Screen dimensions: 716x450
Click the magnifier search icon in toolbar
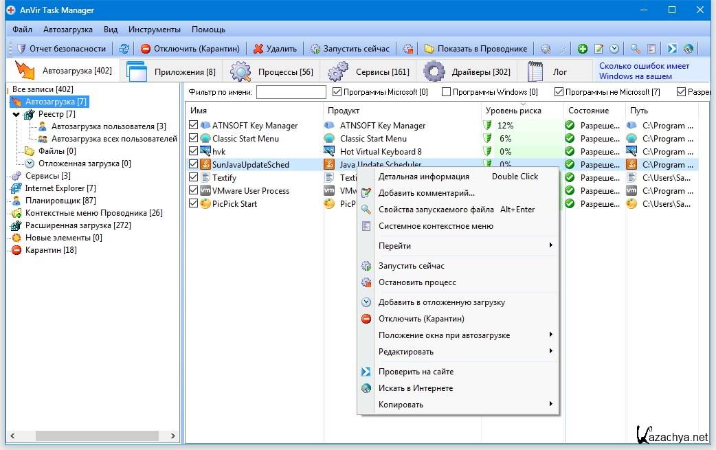click(x=636, y=49)
